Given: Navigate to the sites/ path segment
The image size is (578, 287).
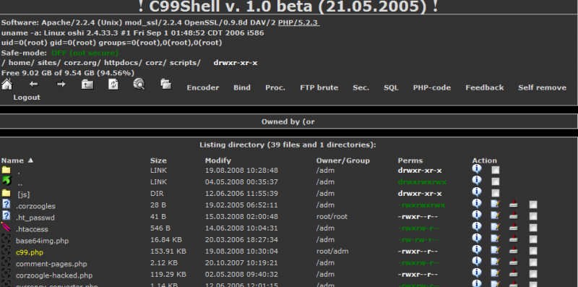Looking at the screenshot, I should click(49, 63).
